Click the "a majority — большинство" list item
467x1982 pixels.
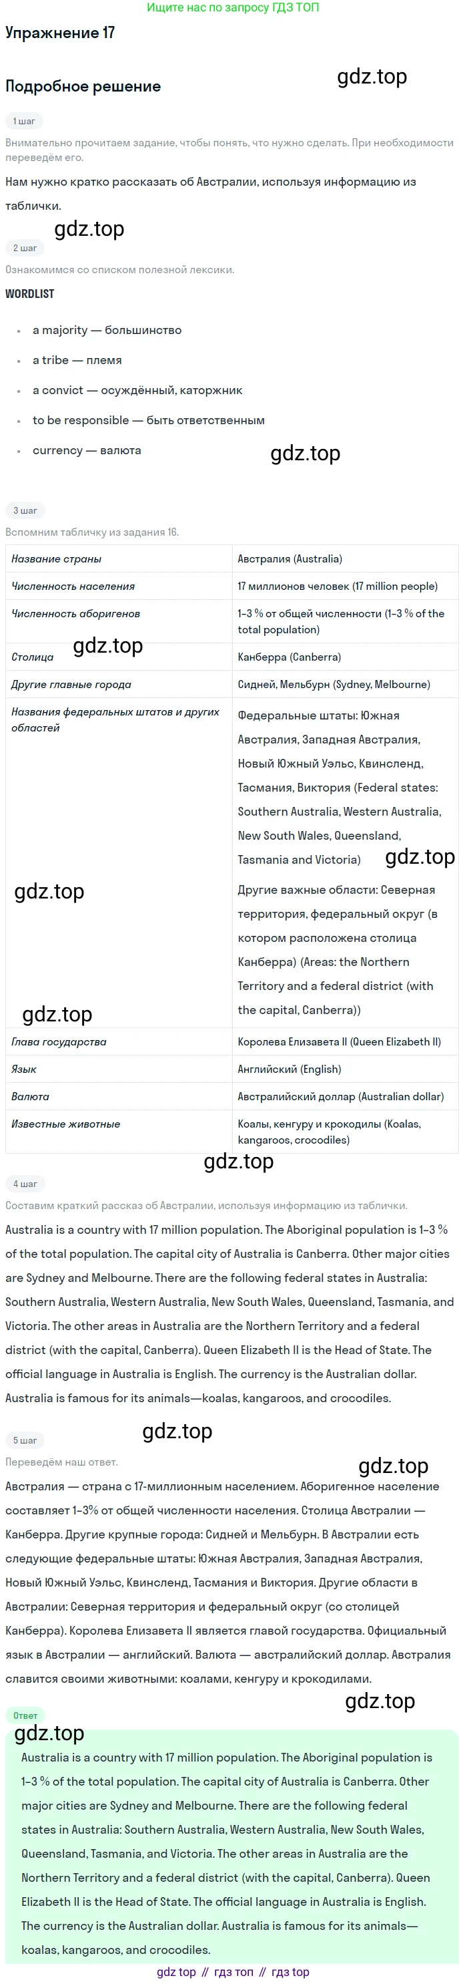click(x=107, y=330)
